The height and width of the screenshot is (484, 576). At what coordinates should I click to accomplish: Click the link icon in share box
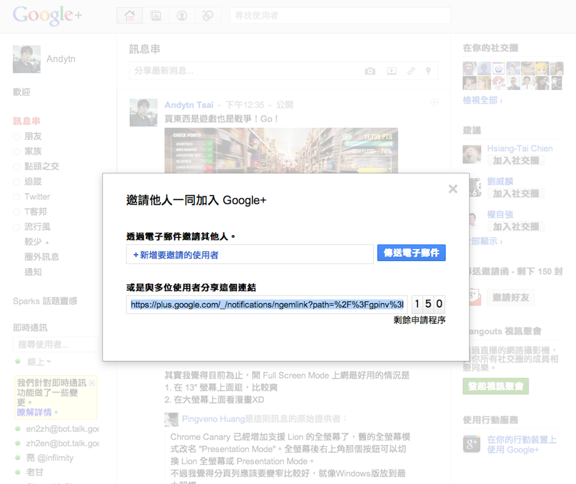(x=411, y=71)
